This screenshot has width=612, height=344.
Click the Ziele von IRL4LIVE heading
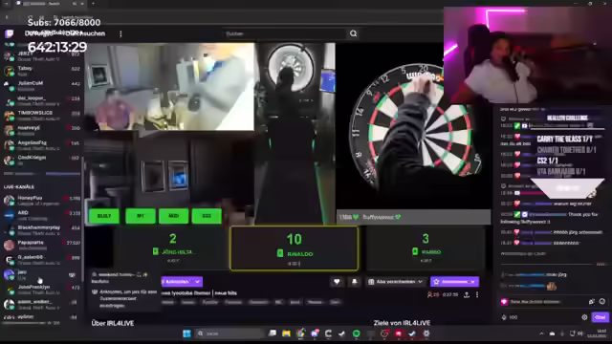click(402, 323)
